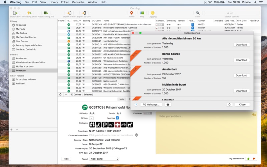Viewport: 267px width, 167px height.
Task: Click the Logging smiley icon
Action: pyautogui.click(x=153, y=13)
